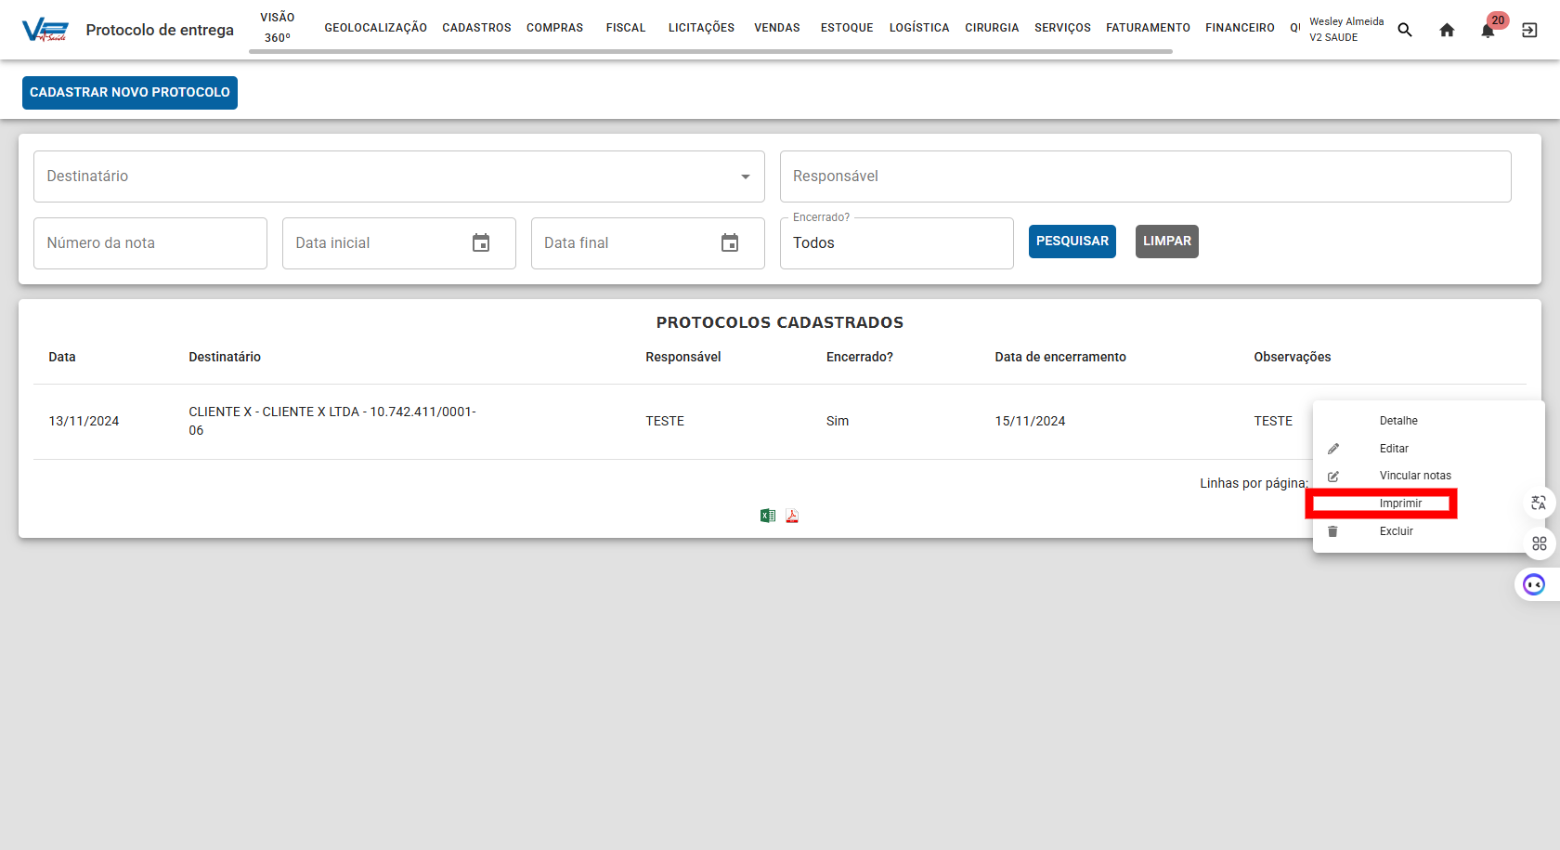
Task: Open the LICITAÇÕES menu
Action: [x=701, y=28]
